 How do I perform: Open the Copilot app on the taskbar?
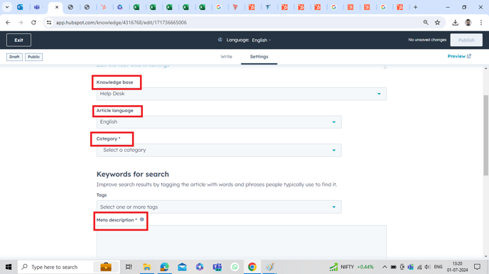pyautogui.click(x=200, y=267)
